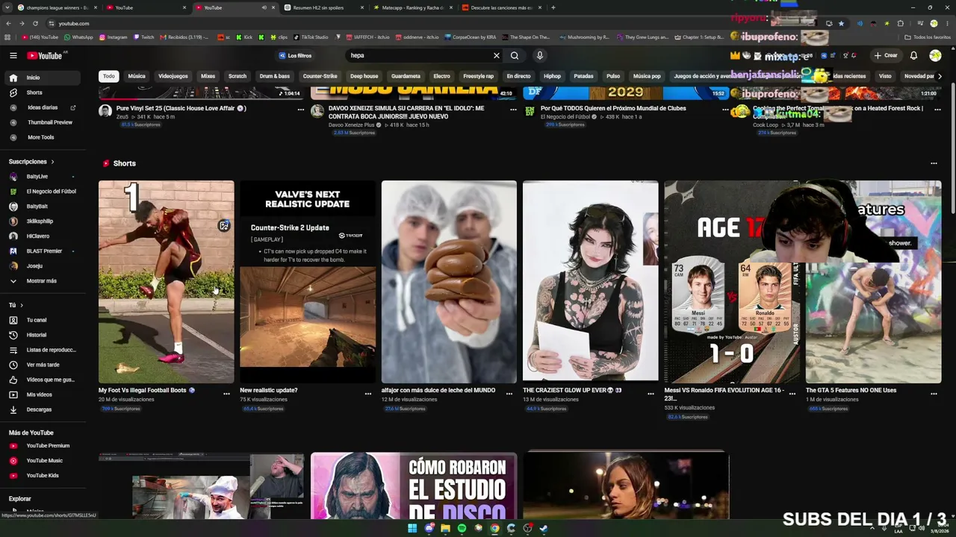This screenshot has width=956, height=537.
Task: Open the Crear button
Action: [x=886, y=55]
